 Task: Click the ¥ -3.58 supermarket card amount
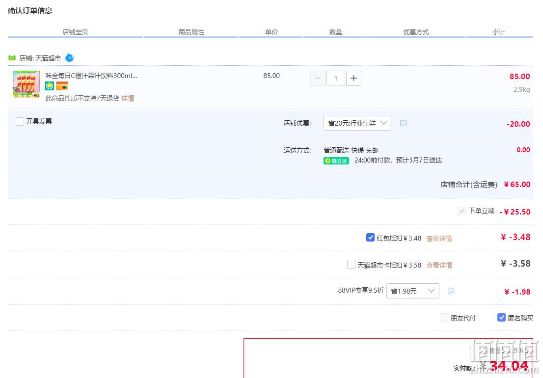point(516,264)
